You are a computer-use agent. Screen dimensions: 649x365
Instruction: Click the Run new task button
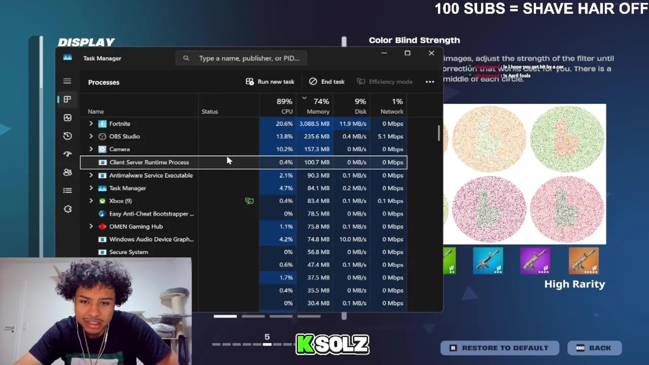[270, 82]
